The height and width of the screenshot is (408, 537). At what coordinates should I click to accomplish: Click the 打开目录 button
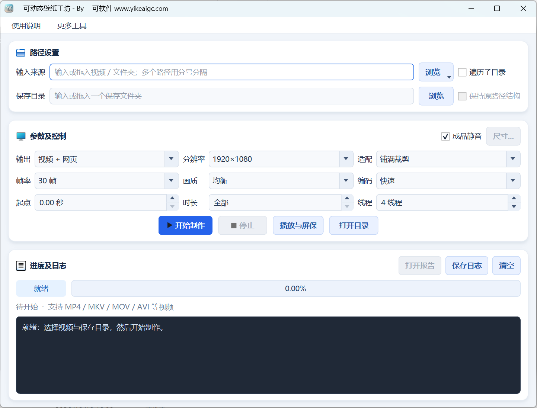(x=354, y=225)
